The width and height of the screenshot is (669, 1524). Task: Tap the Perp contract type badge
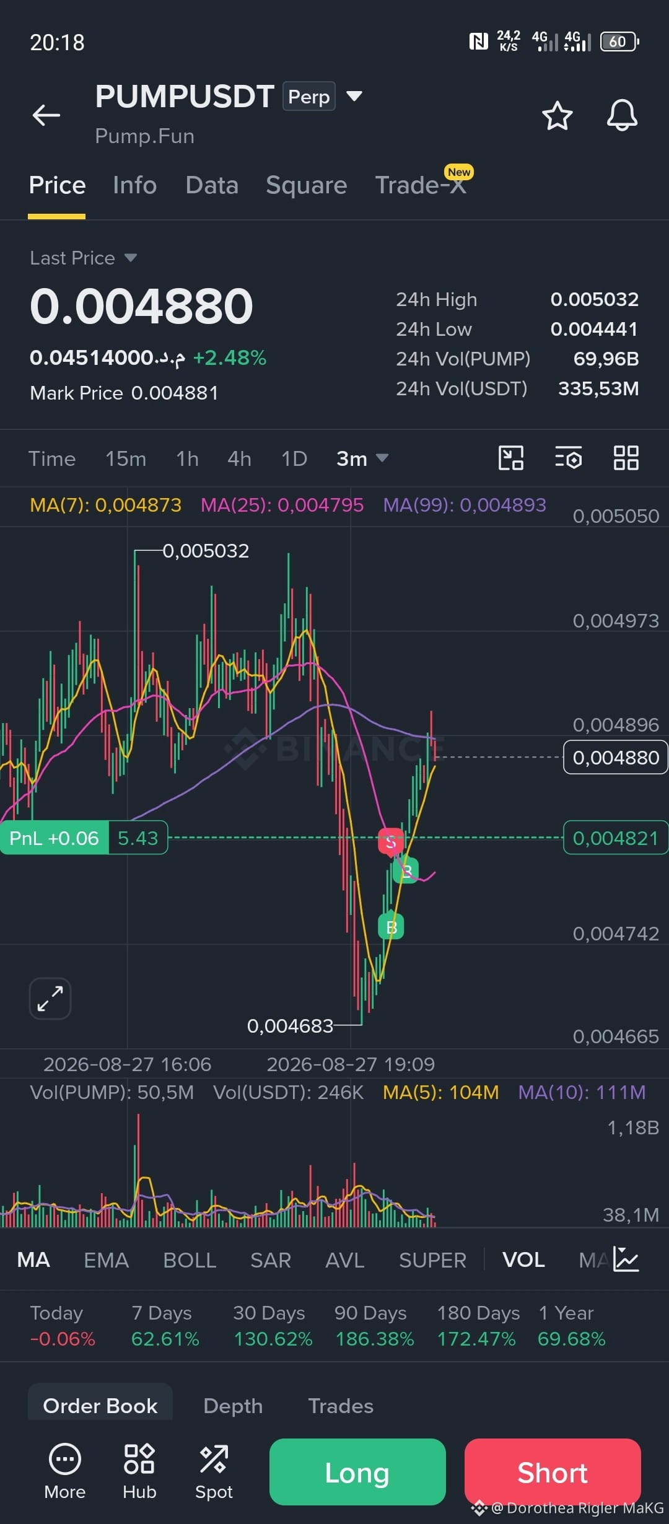coord(309,97)
